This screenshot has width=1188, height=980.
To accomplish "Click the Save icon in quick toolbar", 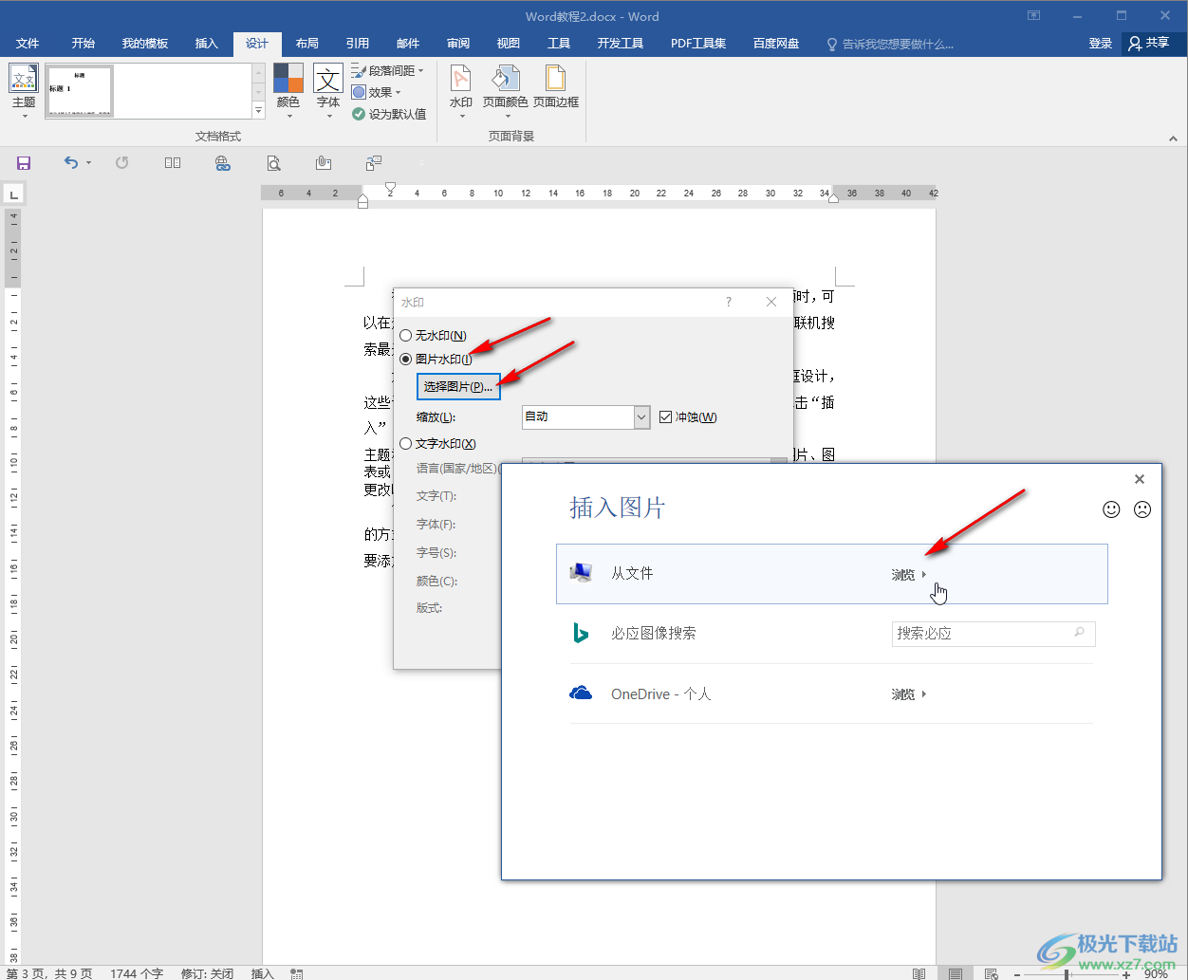I will [x=24, y=163].
